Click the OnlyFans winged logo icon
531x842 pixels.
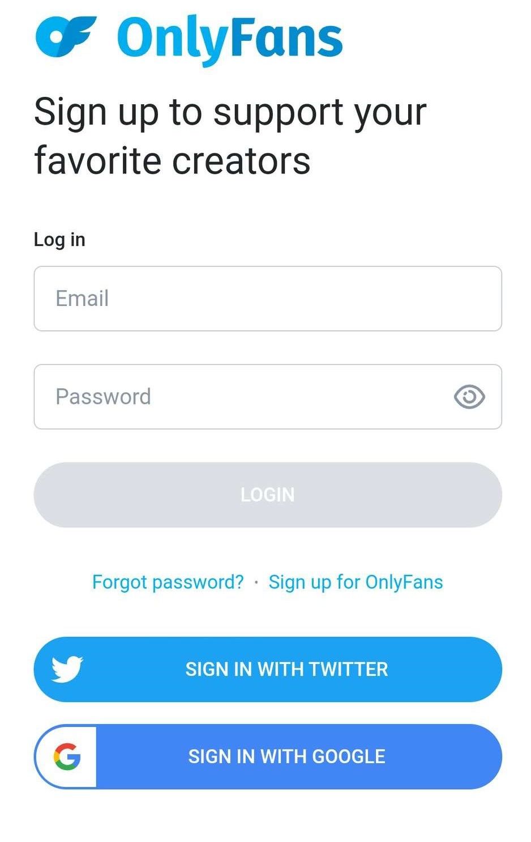click(66, 36)
